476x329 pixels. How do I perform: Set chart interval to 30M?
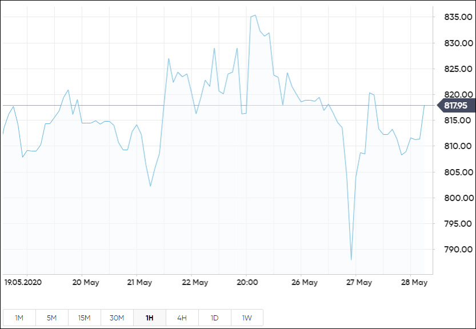[x=117, y=318]
